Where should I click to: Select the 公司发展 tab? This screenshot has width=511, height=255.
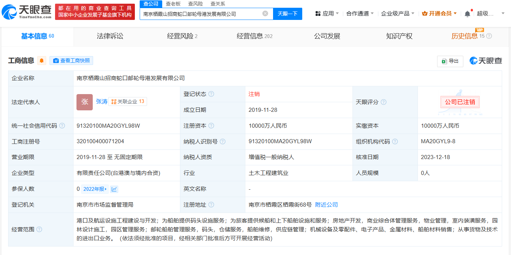pos(327,36)
